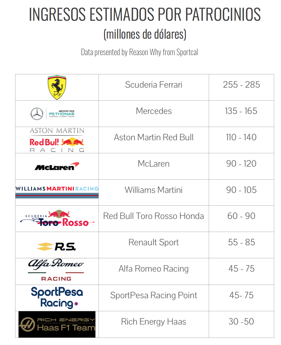Image resolution: width=281 pixels, height=345 pixels.
Task: Click the Rich Energy Haas F1 Team logo
Action: point(57,324)
